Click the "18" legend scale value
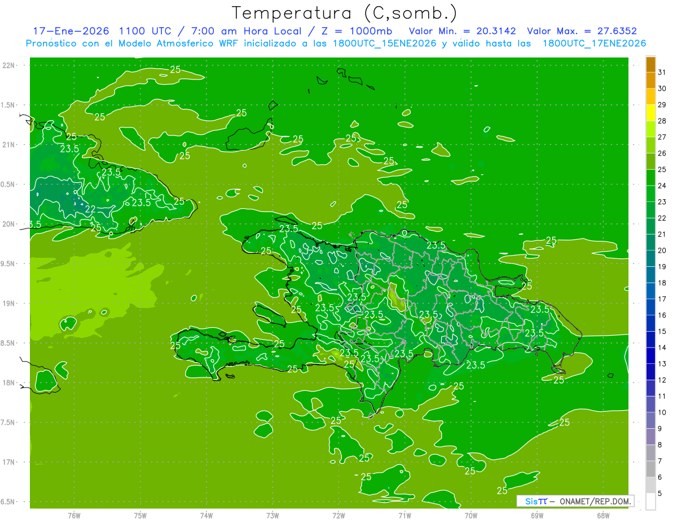 coord(662,283)
